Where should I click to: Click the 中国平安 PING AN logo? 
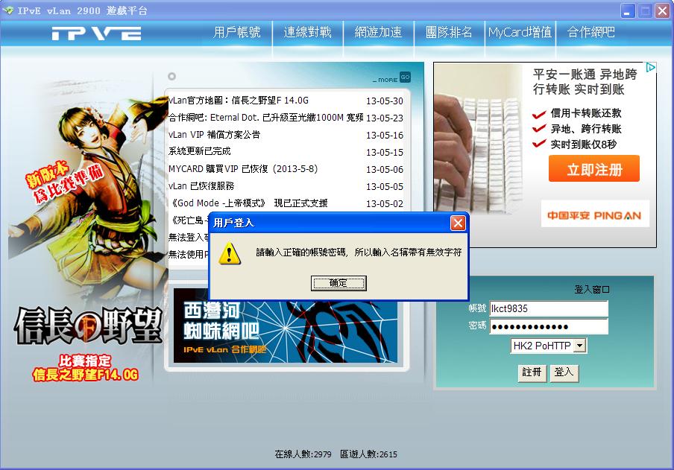tap(594, 215)
